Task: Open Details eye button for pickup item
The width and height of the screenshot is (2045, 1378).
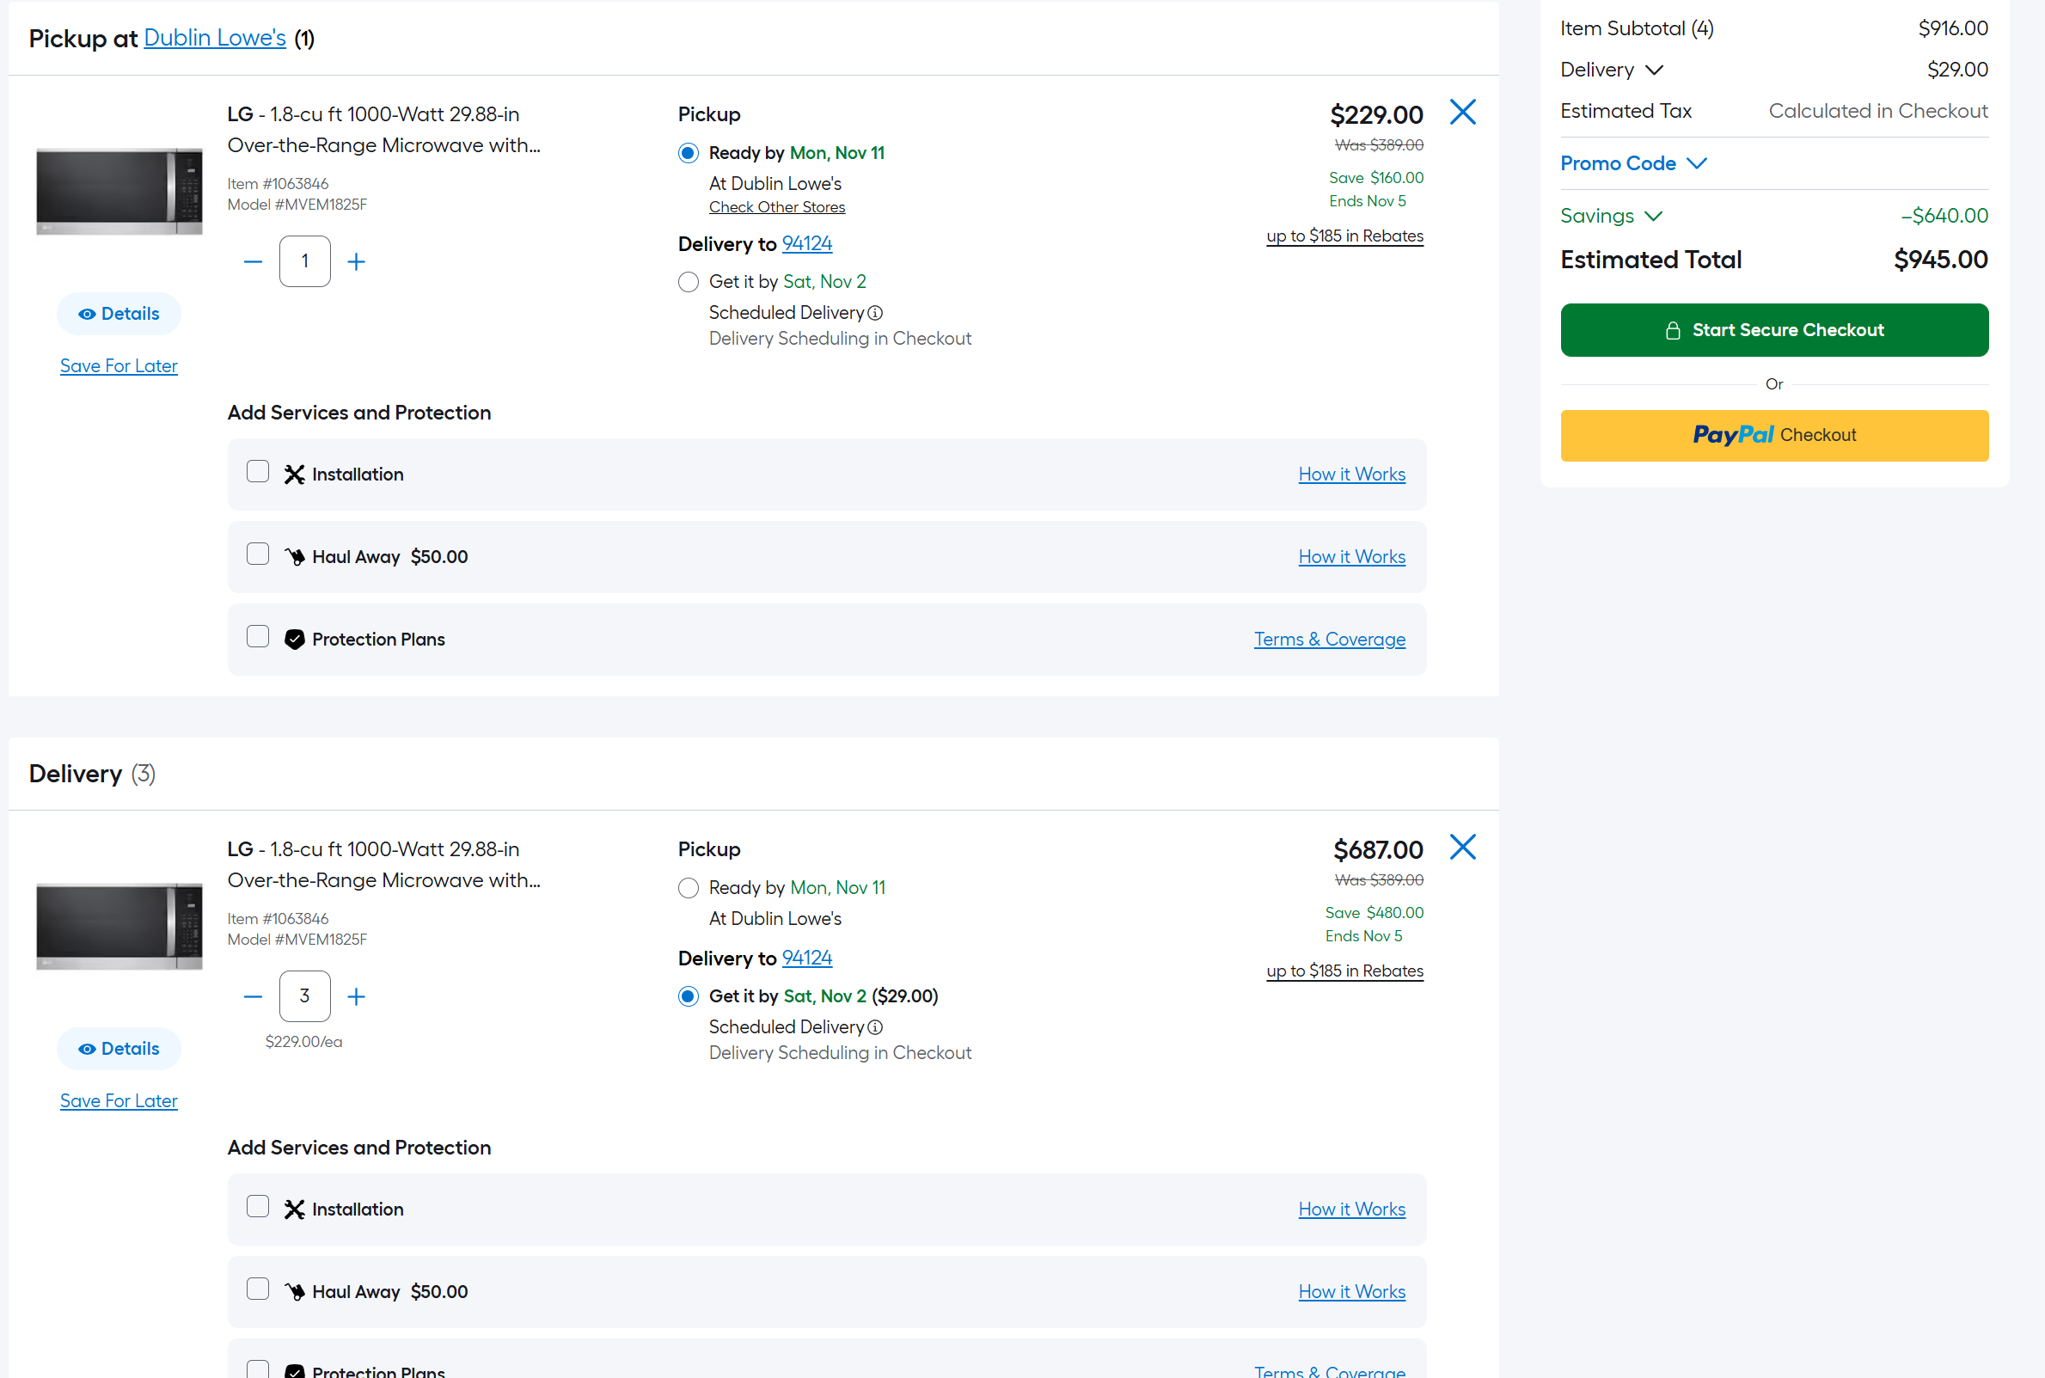Action: coord(119,314)
